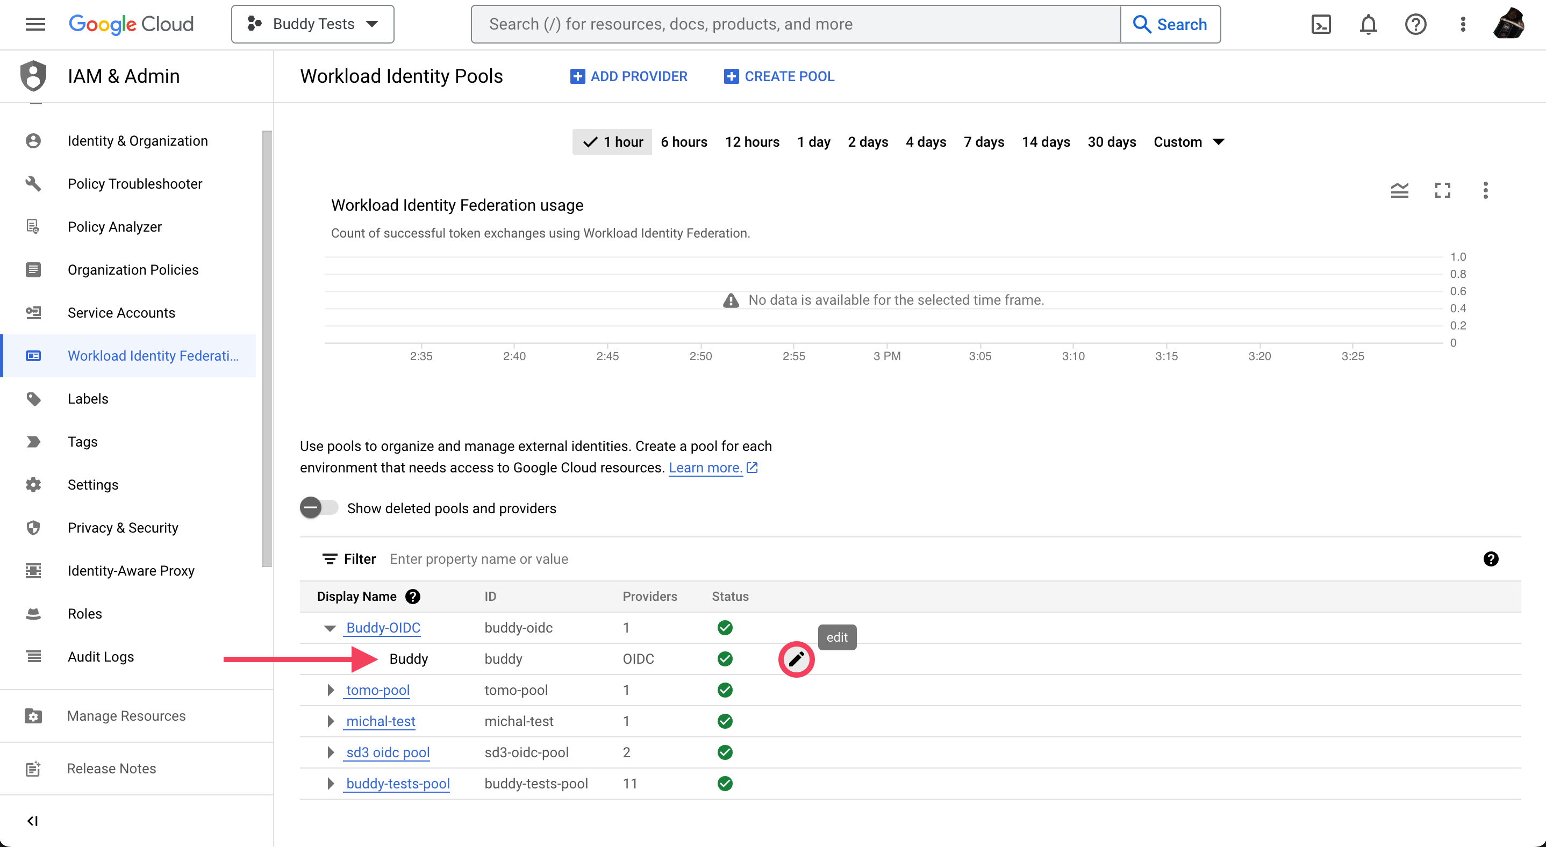Select the 14 days time range
This screenshot has height=847, width=1546.
pyautogui.click(x=1046, y=141)
